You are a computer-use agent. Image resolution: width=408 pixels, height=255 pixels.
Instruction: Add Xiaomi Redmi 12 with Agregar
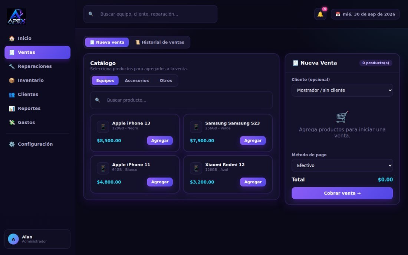pos(253,182)
